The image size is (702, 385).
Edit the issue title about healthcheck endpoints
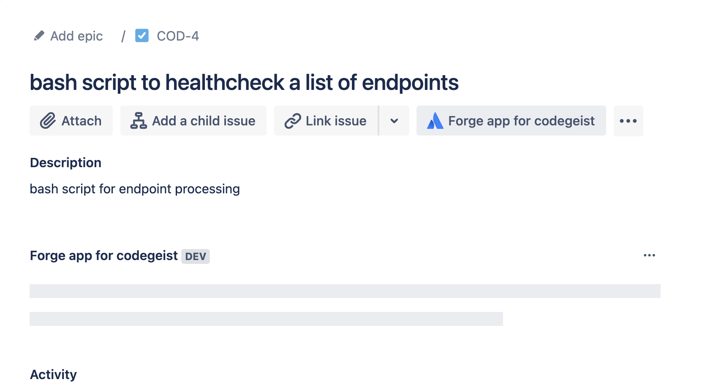pos(244,82)
